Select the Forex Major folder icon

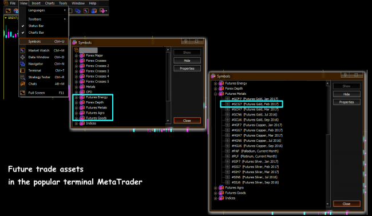(82, 55)
